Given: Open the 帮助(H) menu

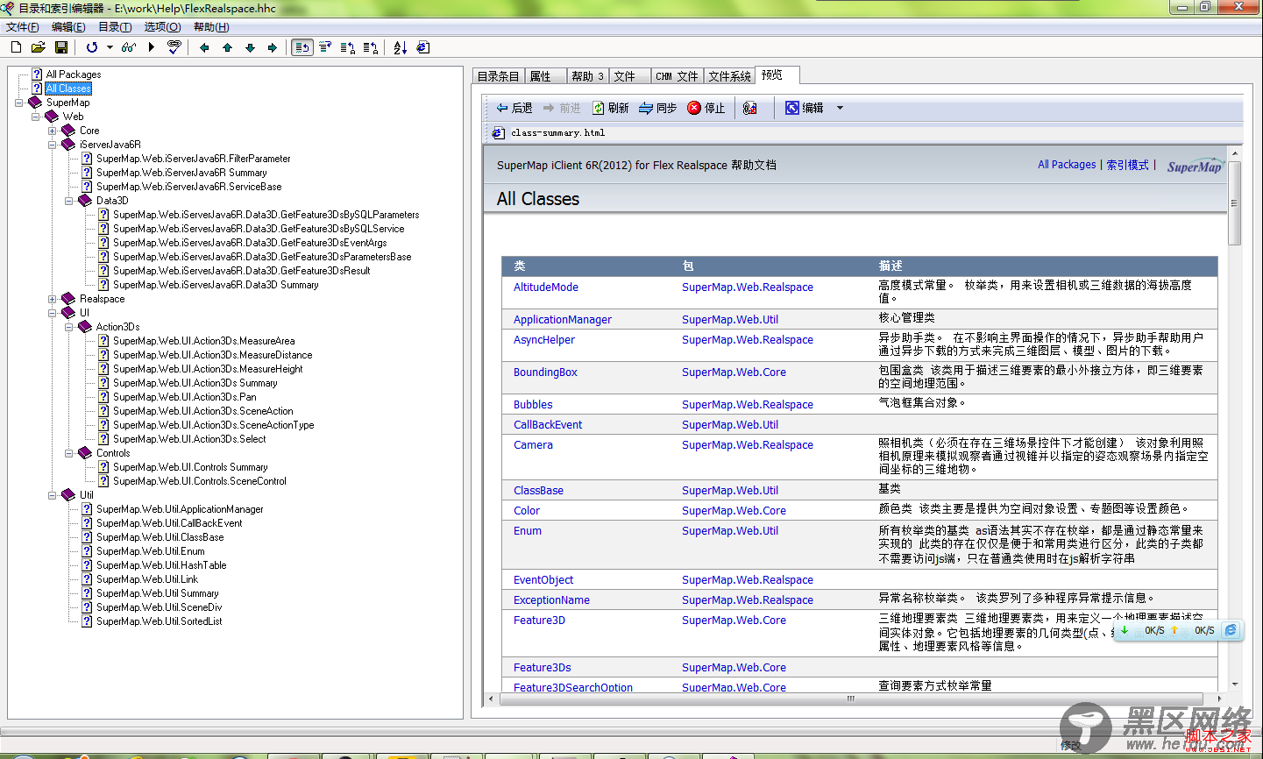Looking at the screenshot, I should coord(211,27).
